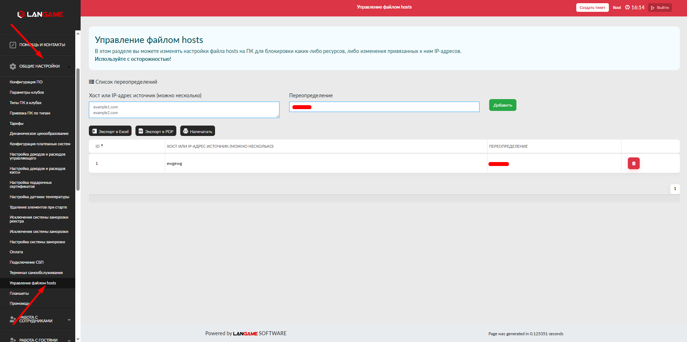Delete the ewgewg row with trash icon
Screen dimensions: 687x342
[x=634, y=163]
